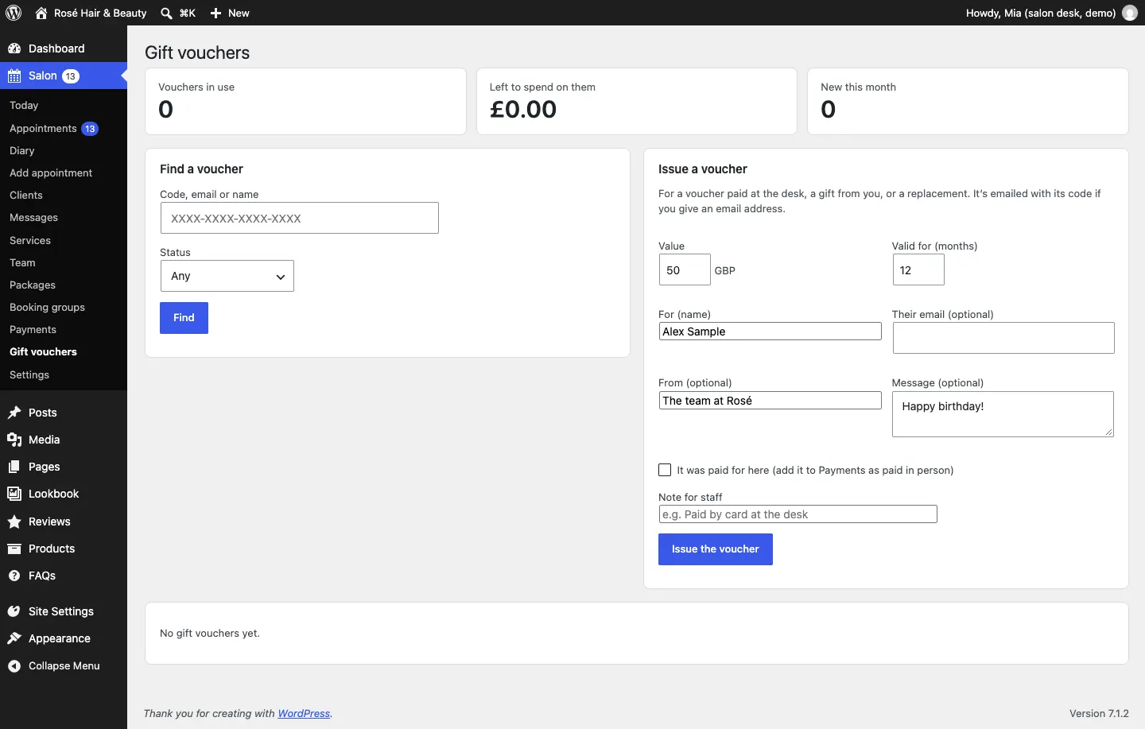Click the FAQs question mark icon

point(14,576)
